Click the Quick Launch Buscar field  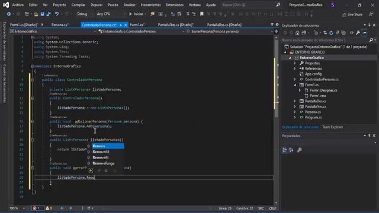point(248,5)
